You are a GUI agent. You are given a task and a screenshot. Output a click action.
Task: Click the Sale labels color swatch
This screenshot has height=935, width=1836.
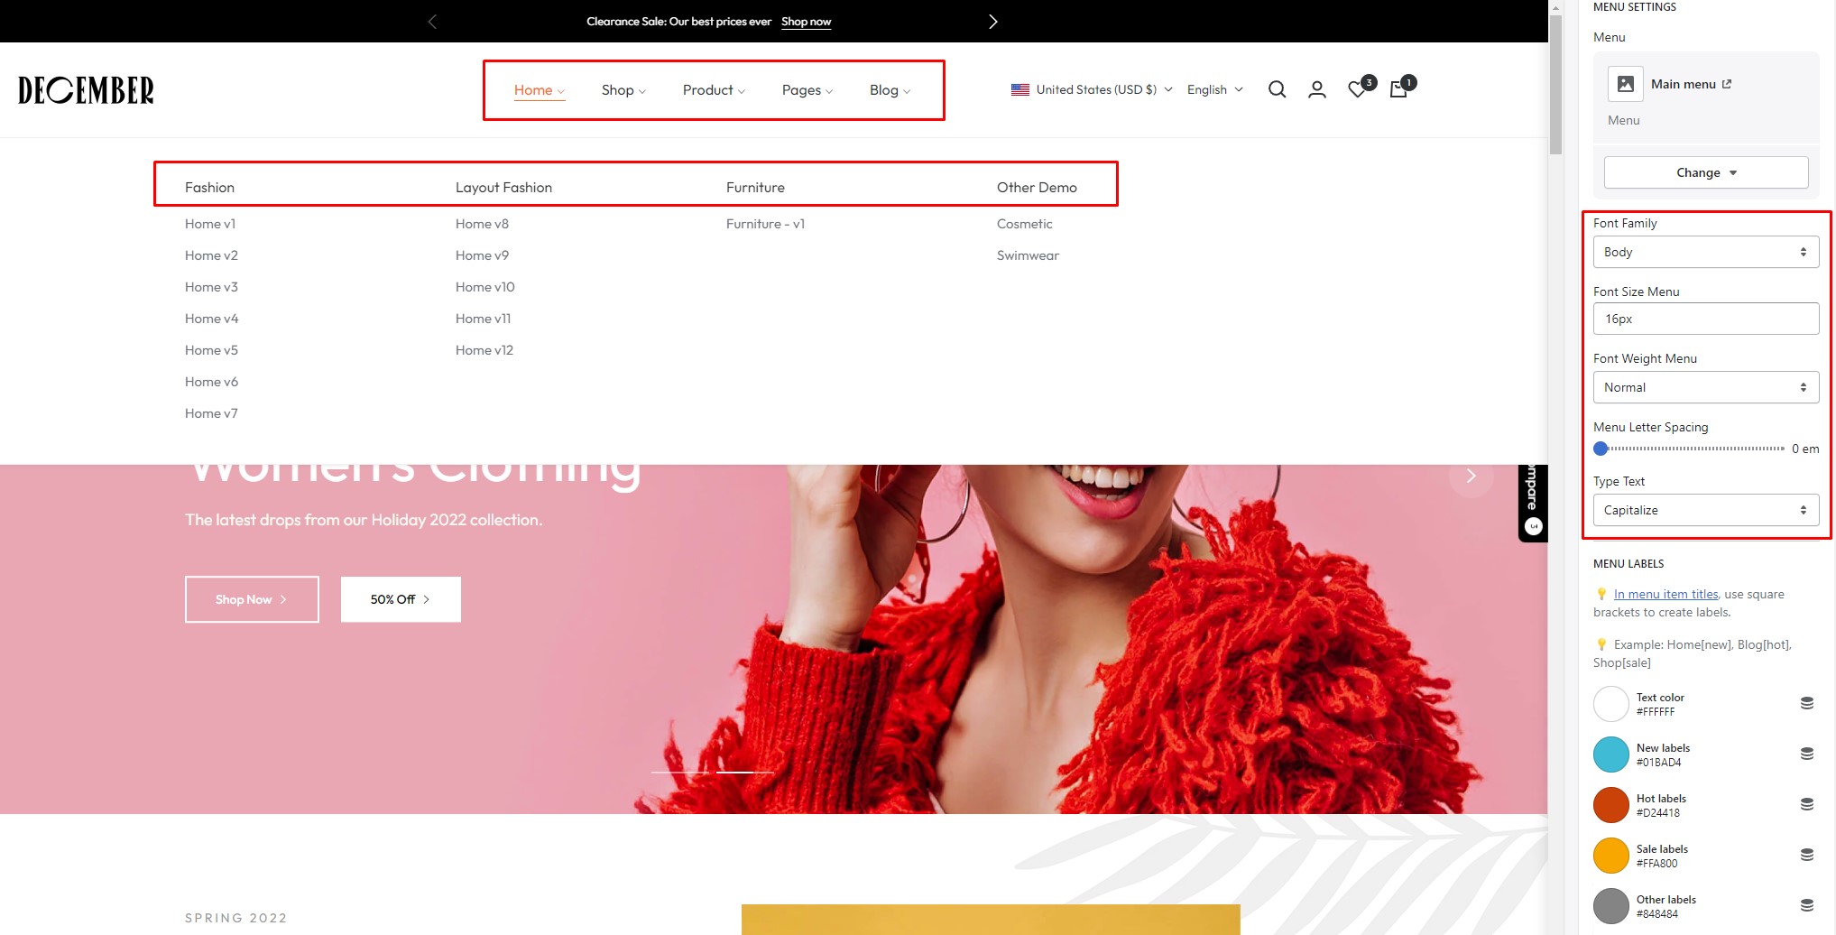point(1610,856)
